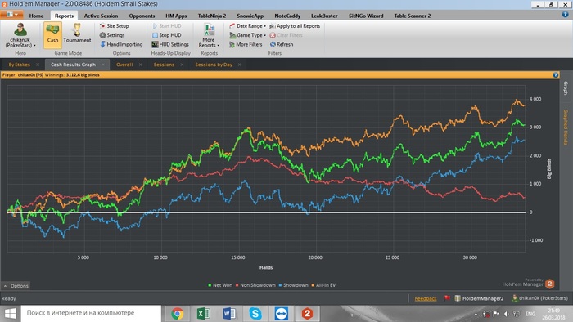Open Site Setup options
Viewport: 573px width, 322px height.
tap(114, 26)
